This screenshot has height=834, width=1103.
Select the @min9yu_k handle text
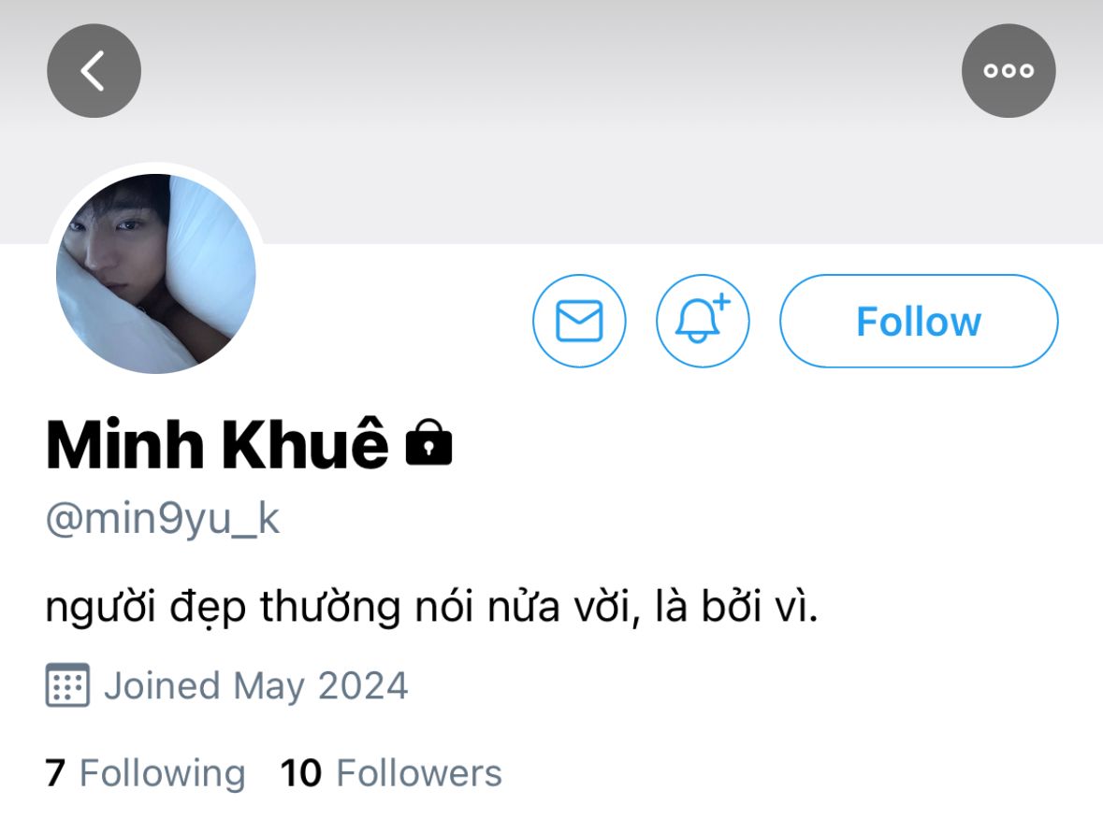(163, 519)
